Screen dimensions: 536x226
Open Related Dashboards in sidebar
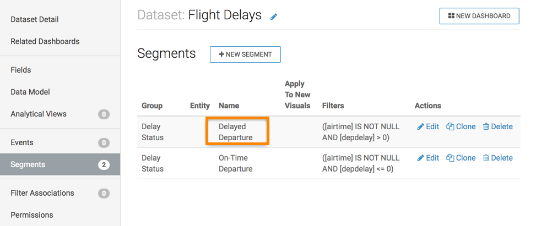coord(45,41)
